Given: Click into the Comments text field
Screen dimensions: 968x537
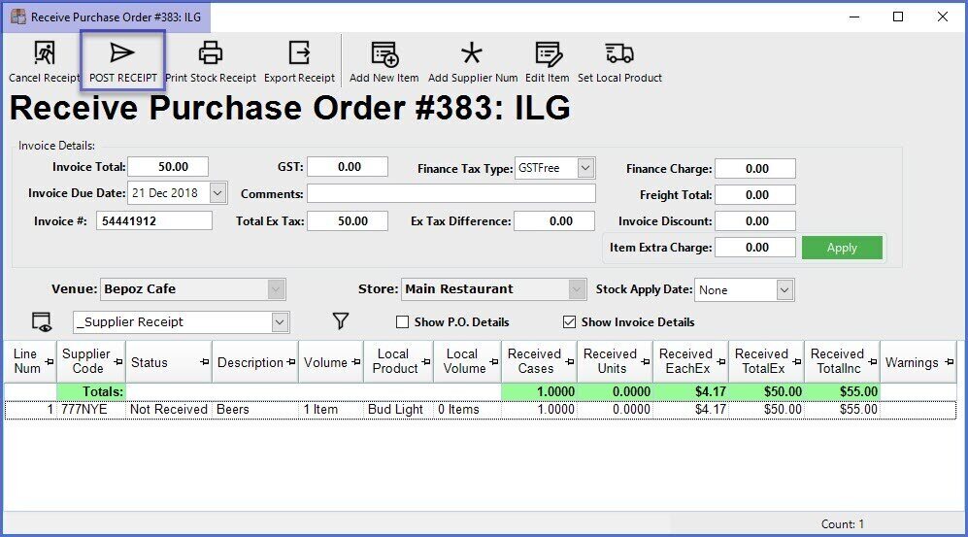Looking at the screenshot, I should (x=451, y=194).
